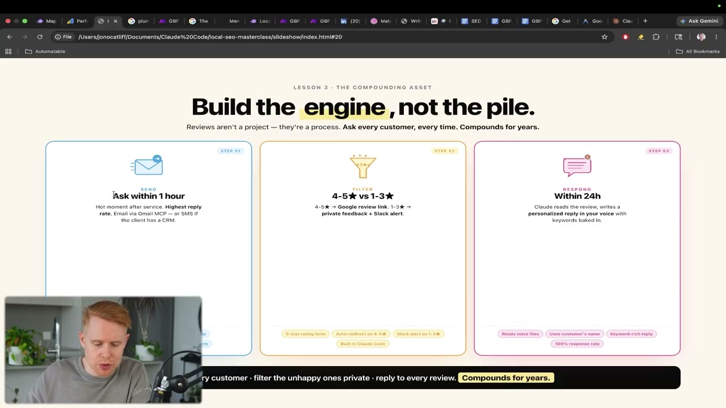Screen dimensions: 726x408
Task: Click the 'Compounds for years.' highlighted caption
Action: (x=506, y=378)
